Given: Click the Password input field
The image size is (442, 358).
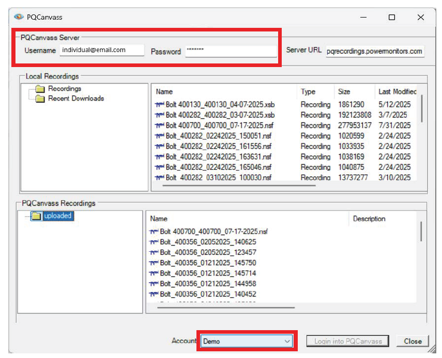Looking at the screenshot, I should click(231, 51).
